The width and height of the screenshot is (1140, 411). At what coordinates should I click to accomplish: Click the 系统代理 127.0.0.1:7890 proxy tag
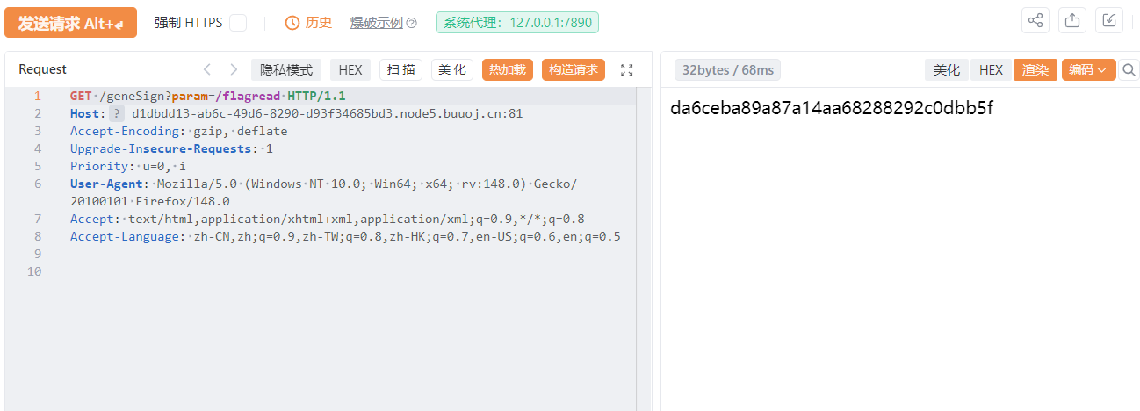pyautogui.click(x=516, y=23)
